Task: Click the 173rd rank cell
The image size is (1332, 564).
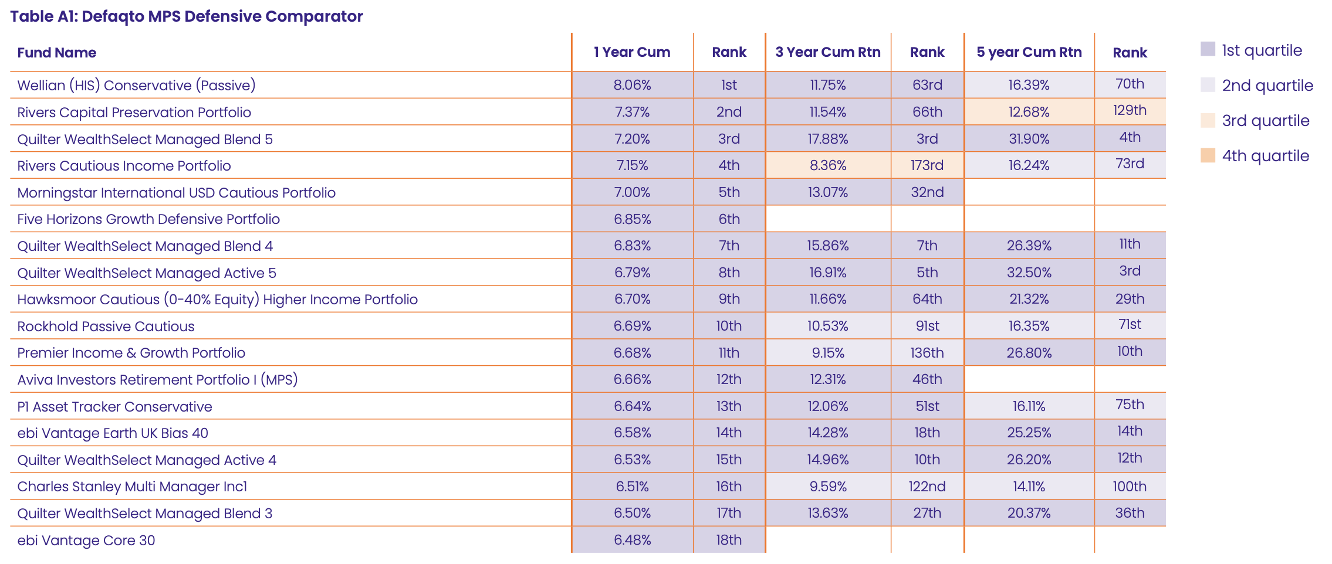Action: coord(927,165)
